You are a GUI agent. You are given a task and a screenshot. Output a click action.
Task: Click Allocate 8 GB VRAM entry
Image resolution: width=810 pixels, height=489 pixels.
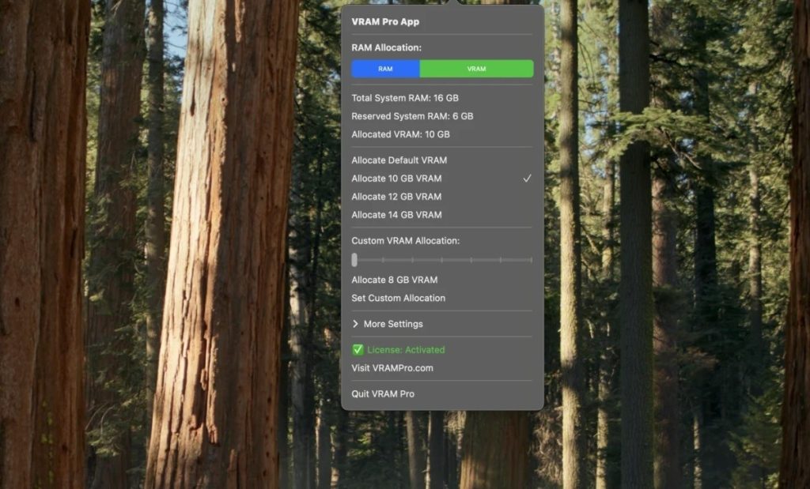point(394,280)
